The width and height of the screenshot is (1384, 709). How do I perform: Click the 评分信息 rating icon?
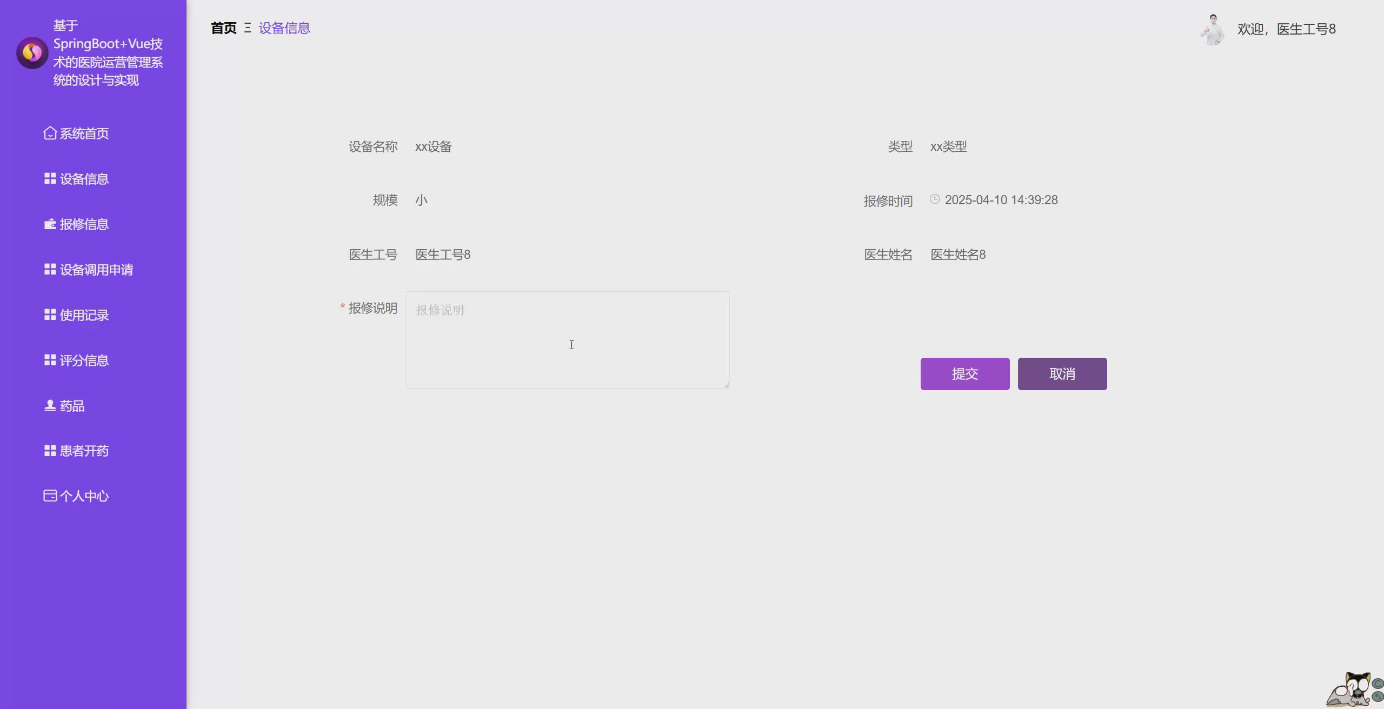(x=49, y=359)
